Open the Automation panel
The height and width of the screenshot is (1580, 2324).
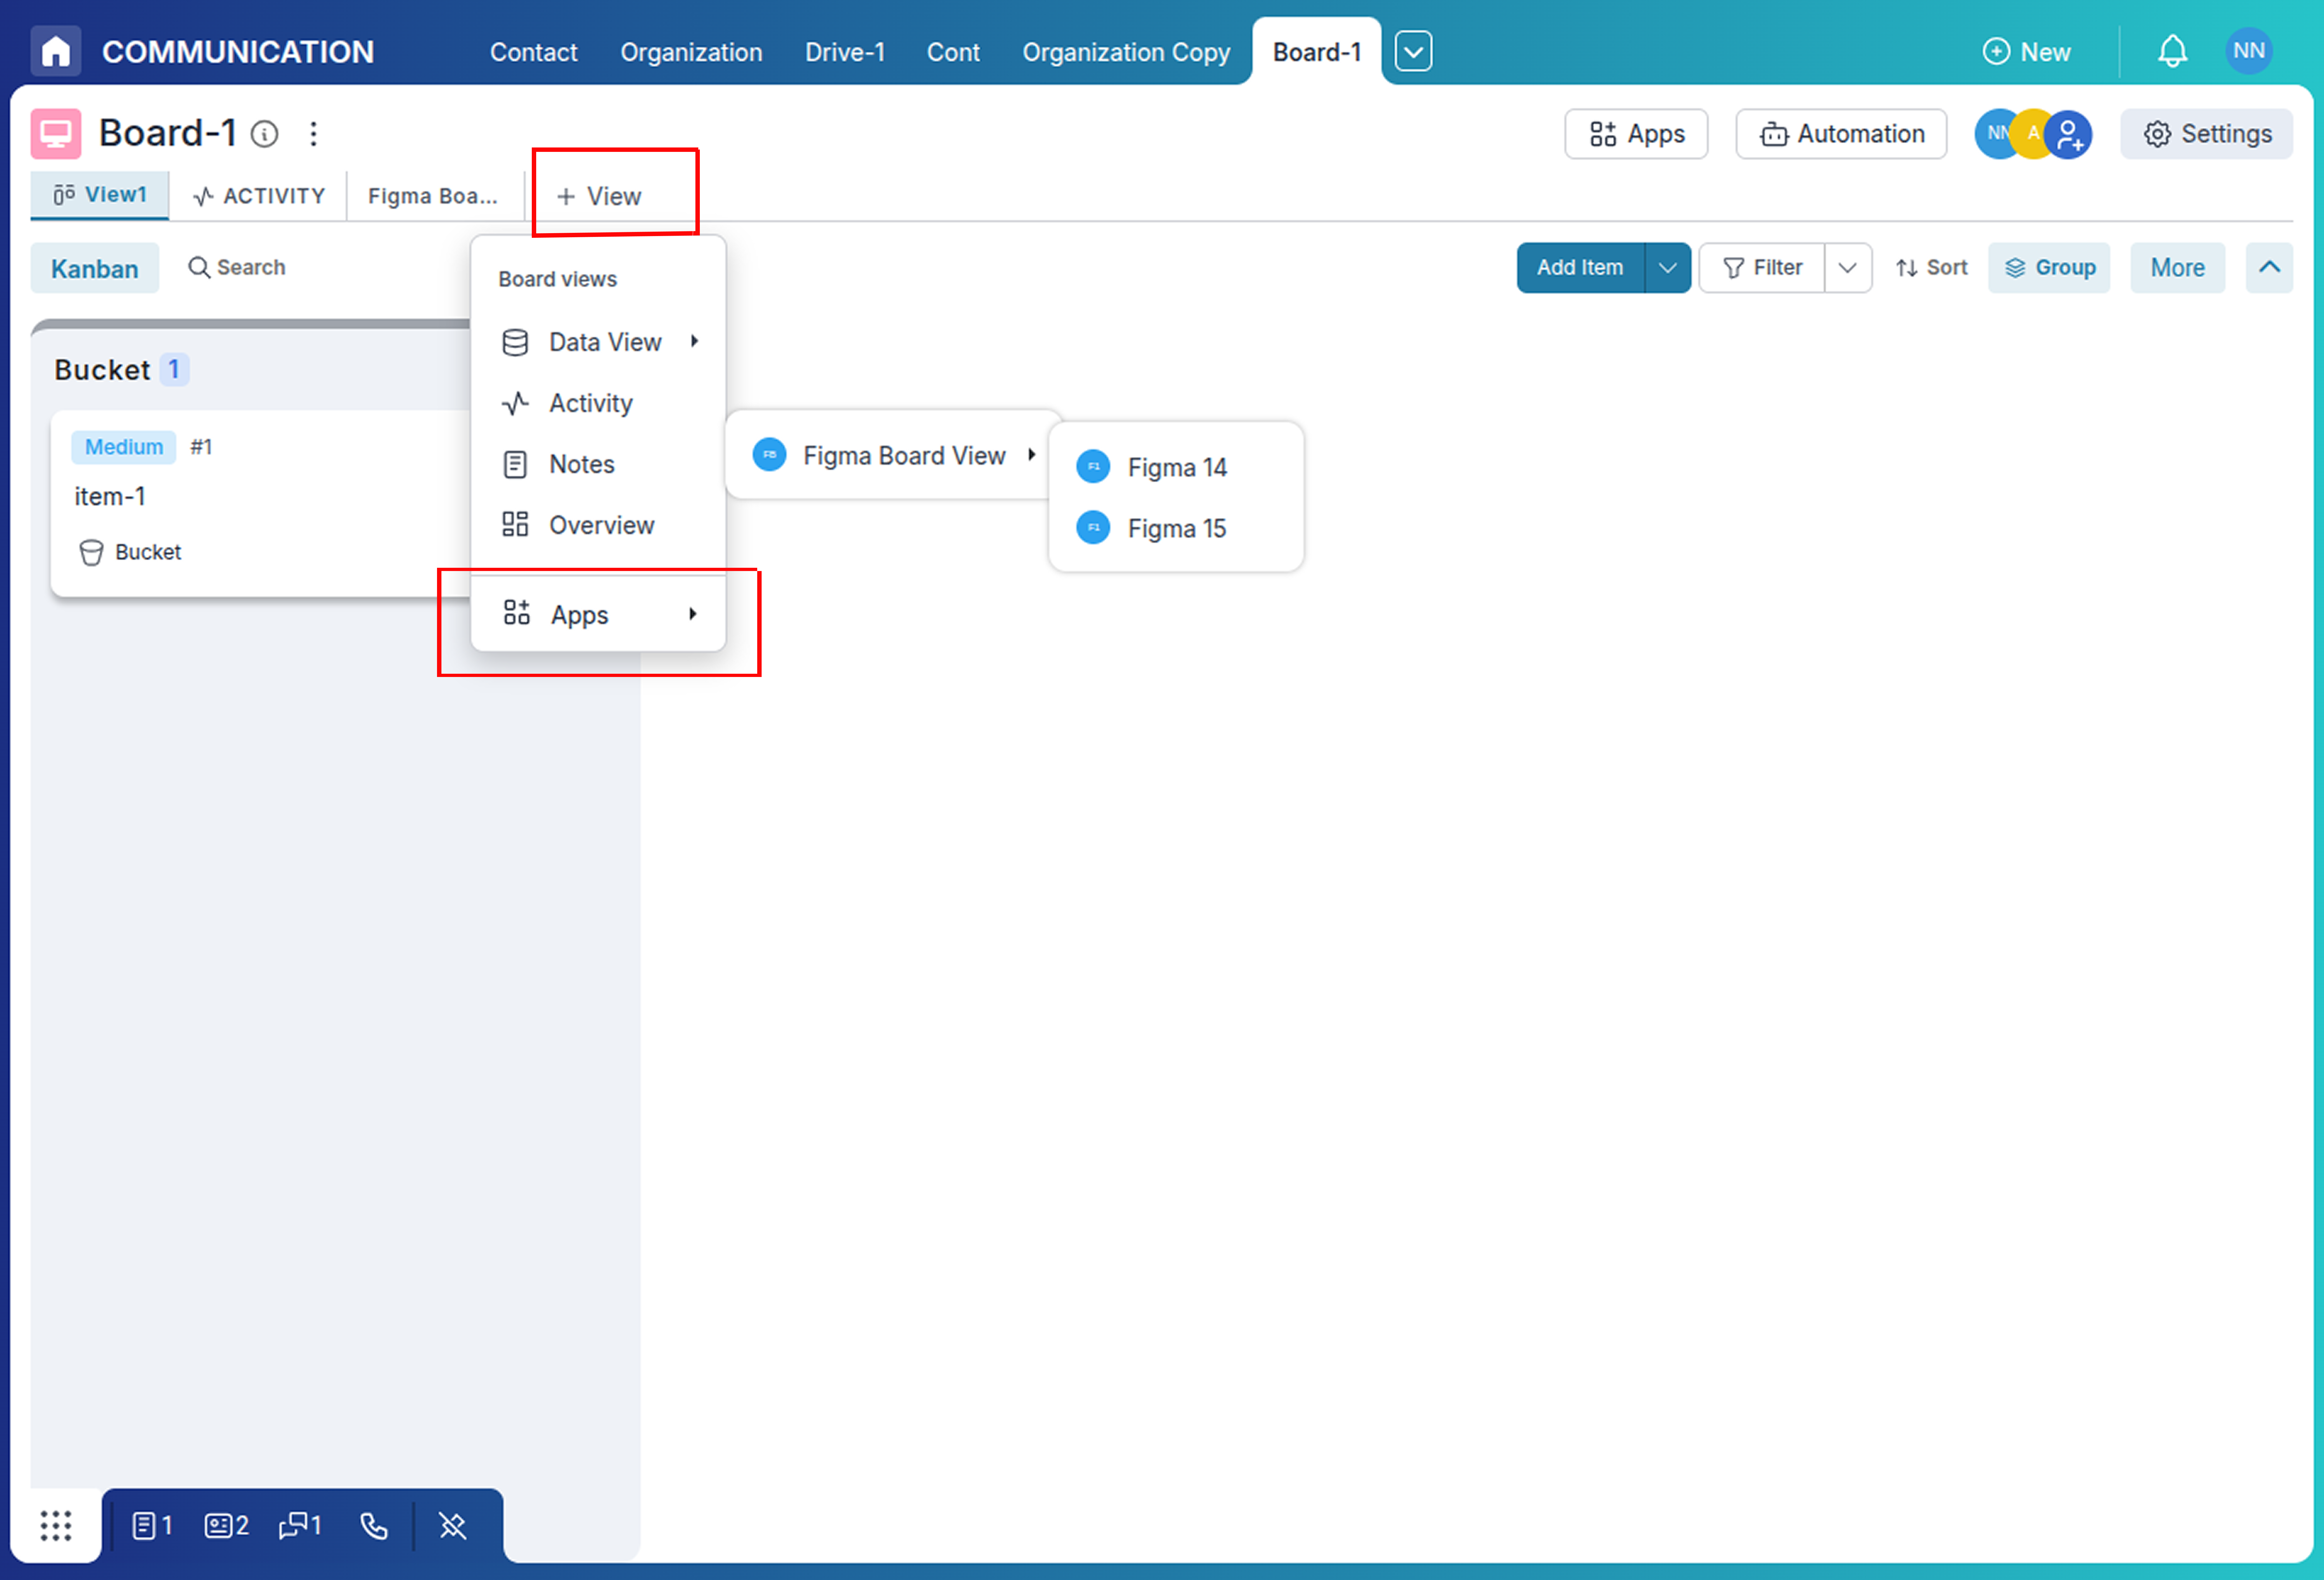(1840, 133)
